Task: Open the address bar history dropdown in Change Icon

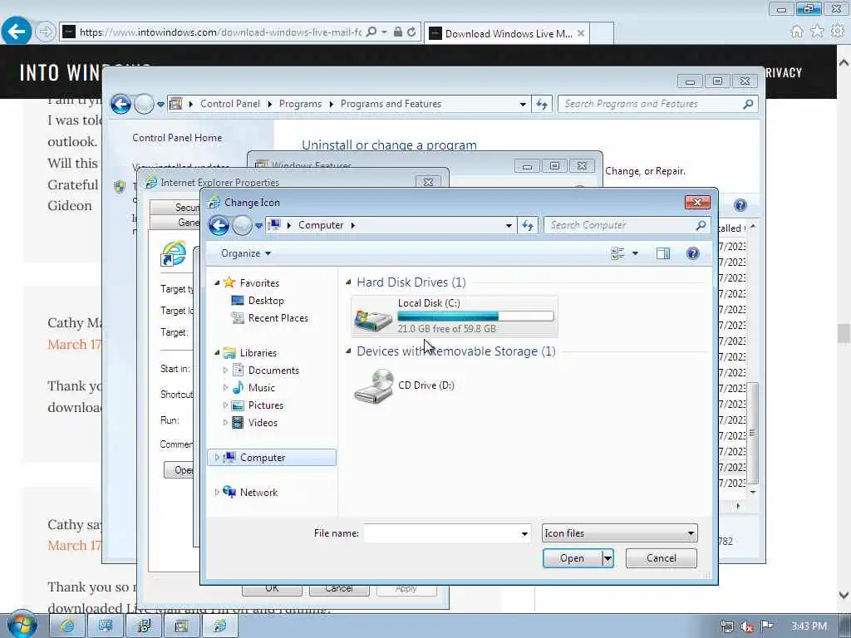Action: click(509, 225)
